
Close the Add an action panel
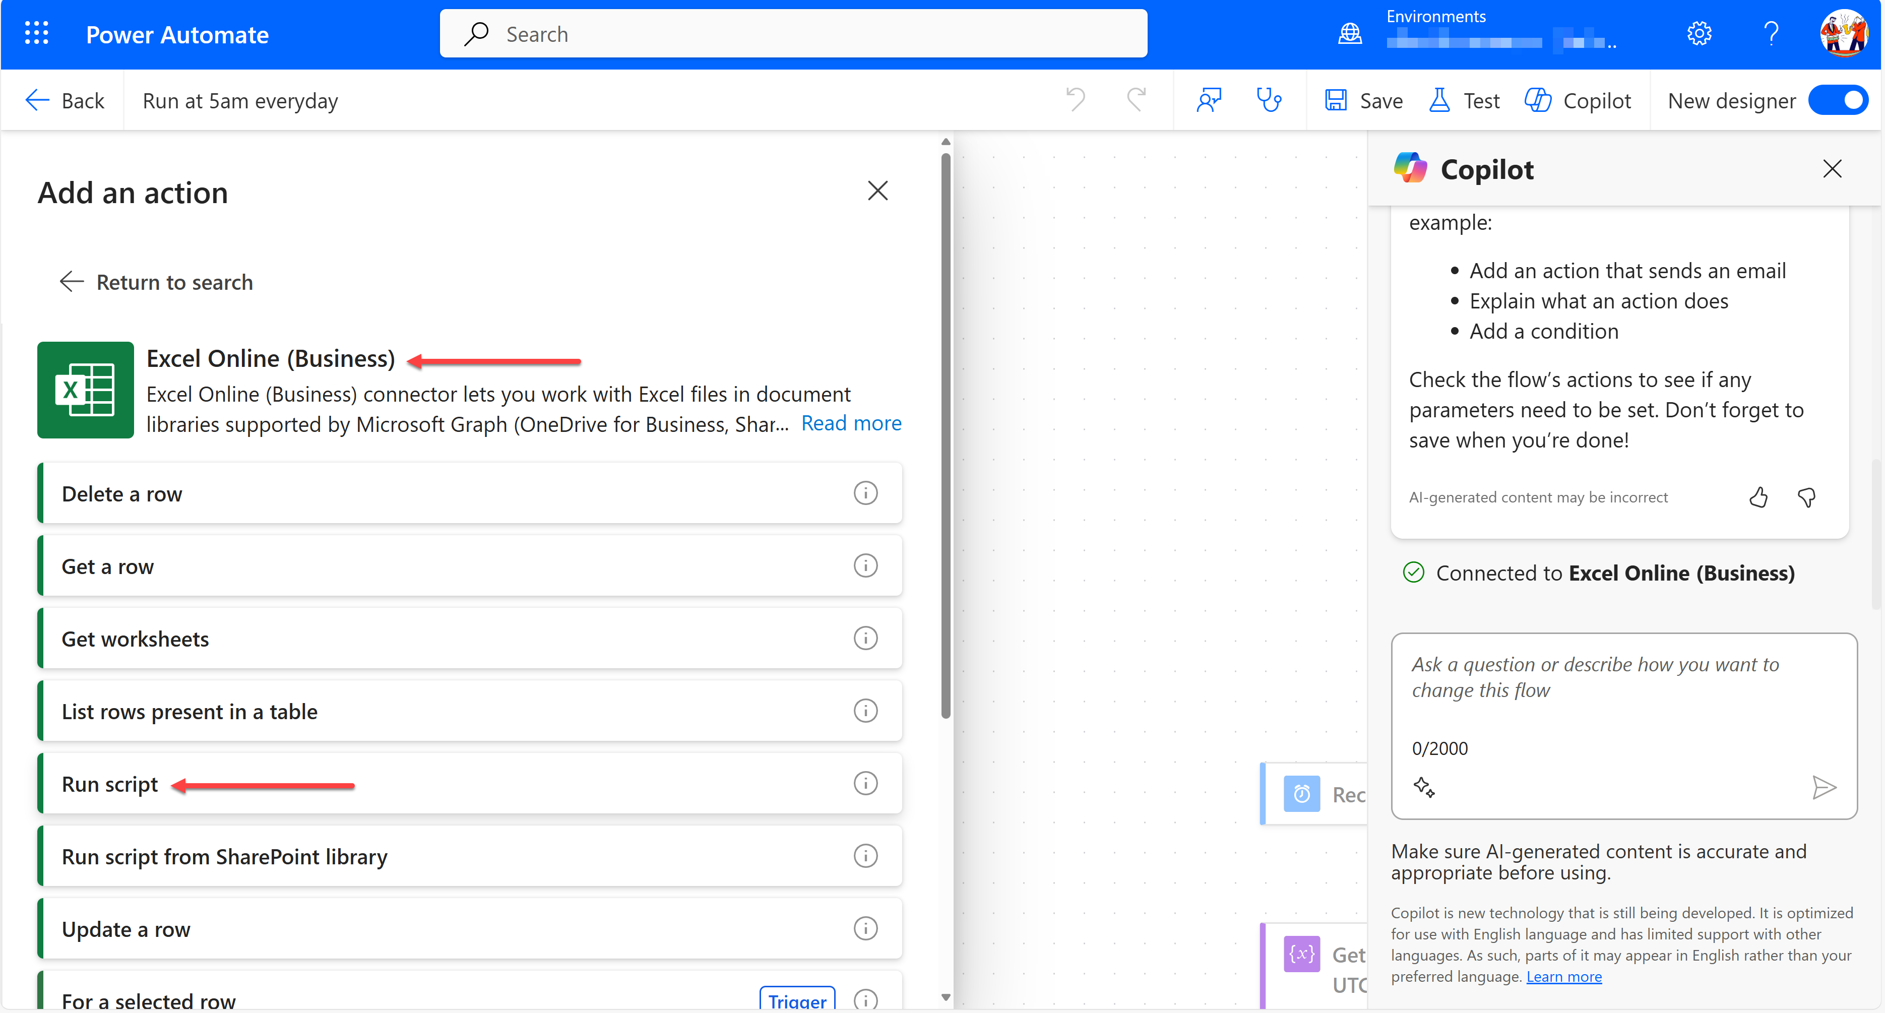[x=877, y=191]
